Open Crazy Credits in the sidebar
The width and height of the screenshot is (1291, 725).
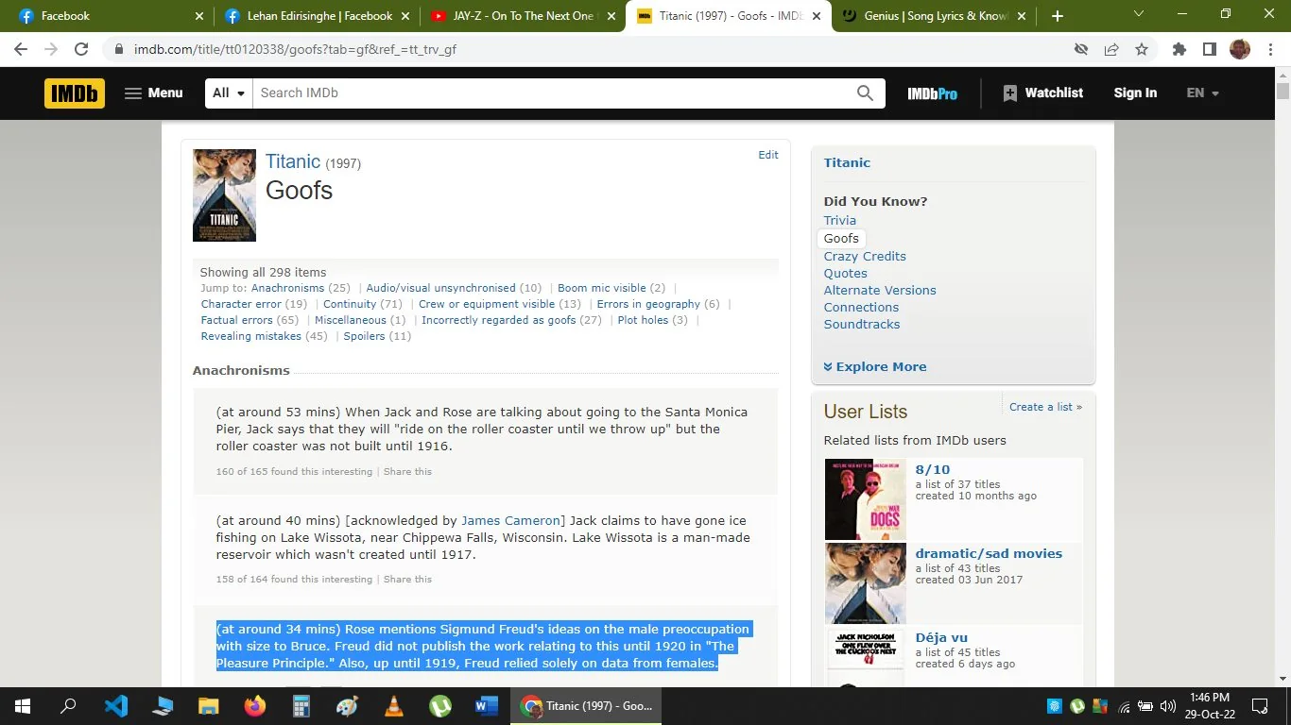(x=865, y=256)
